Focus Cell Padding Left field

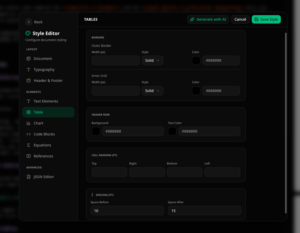click(222, 172)
